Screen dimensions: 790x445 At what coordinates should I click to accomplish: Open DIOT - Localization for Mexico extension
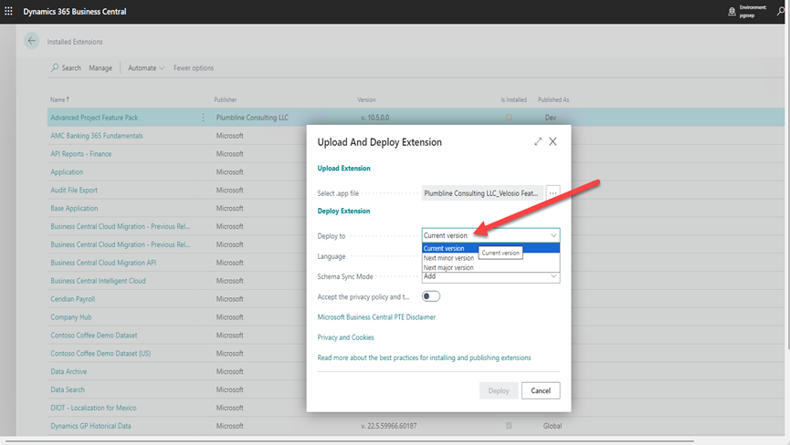coord(93,408)
